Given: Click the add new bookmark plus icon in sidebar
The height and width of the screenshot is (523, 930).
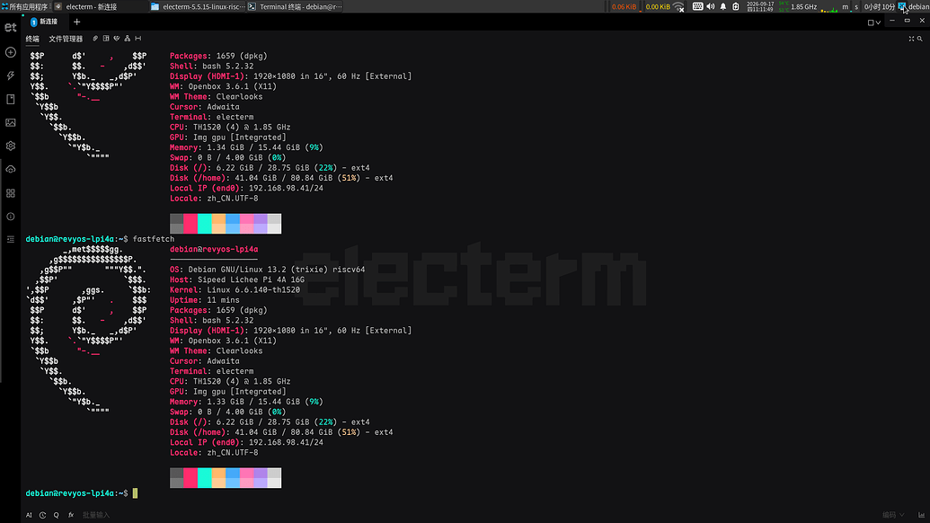Looking at the screenshot, I should point(10,52).
